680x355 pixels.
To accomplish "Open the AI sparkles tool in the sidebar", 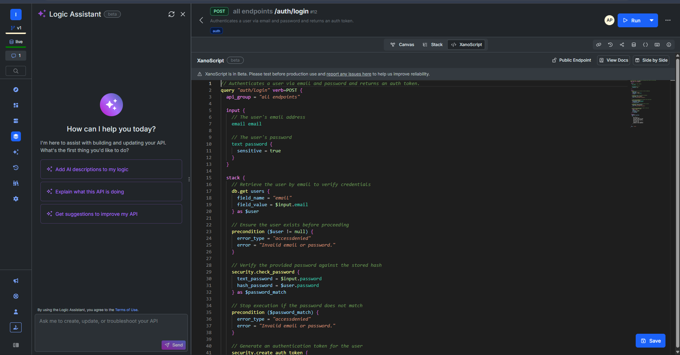I will [x=16, y=152].
